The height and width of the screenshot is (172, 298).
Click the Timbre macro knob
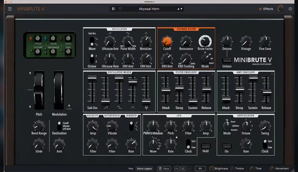click(232, 168)
